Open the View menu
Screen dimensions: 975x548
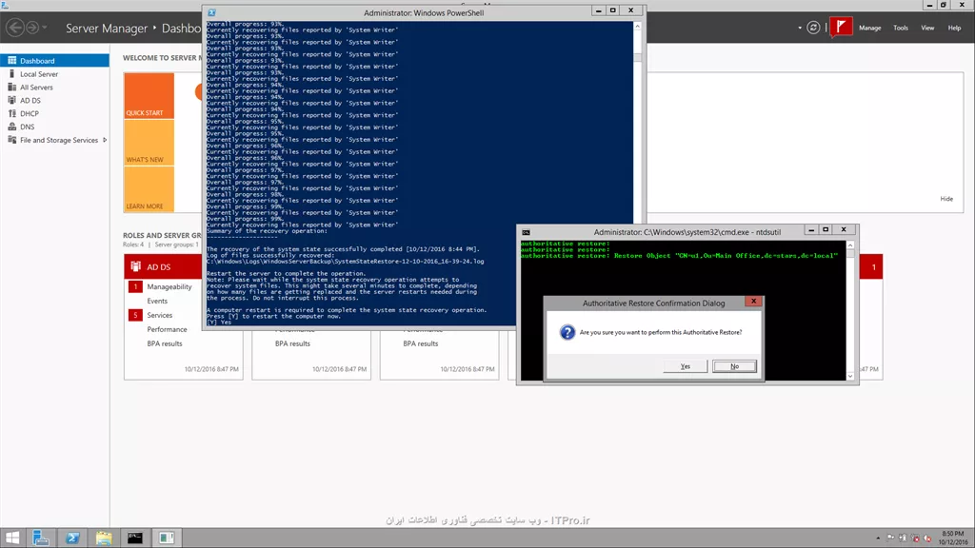(x=927, y=28)
